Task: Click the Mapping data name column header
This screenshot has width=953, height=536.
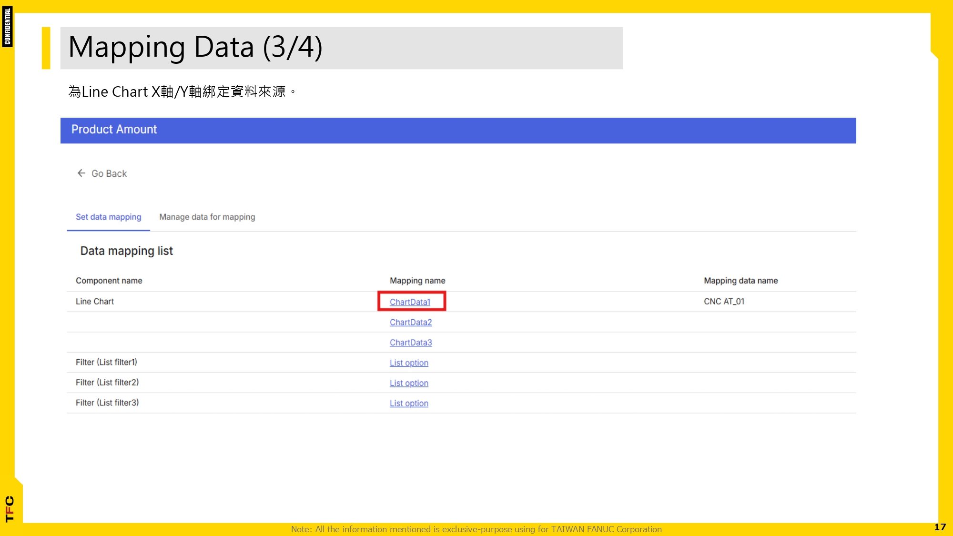Action: tap(740, 281)
